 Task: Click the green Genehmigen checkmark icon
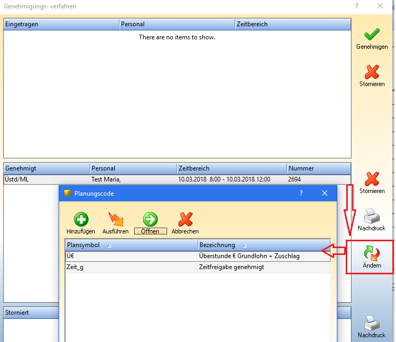372,35
